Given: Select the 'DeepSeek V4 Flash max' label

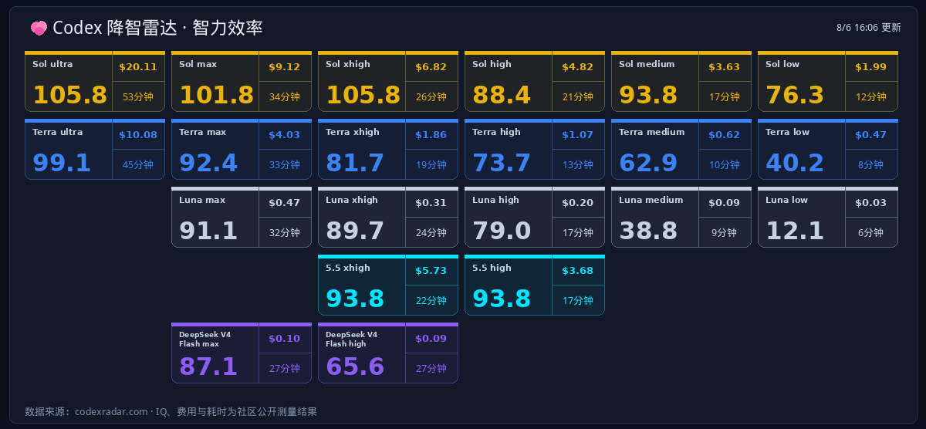Looking at the screenshot, I should point(204,339).
